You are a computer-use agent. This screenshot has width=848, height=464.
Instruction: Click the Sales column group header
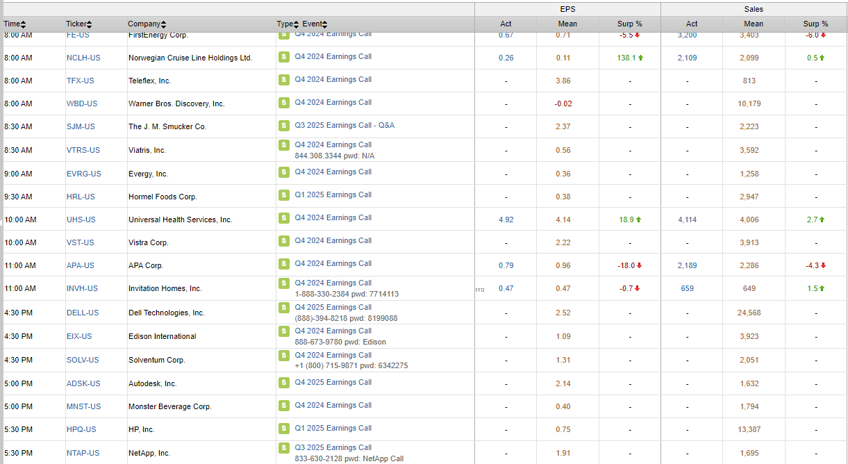coord(754,9)
